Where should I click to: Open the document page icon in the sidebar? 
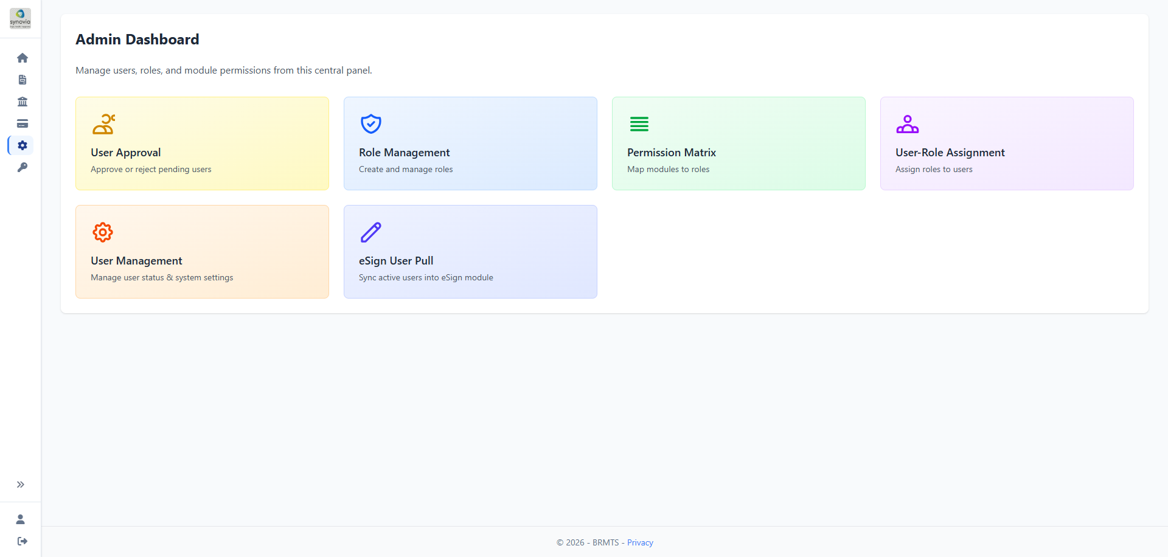(x=23, y=80)
